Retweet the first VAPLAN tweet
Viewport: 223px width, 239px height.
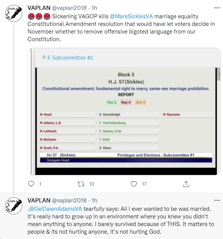[x=81, y=184]
